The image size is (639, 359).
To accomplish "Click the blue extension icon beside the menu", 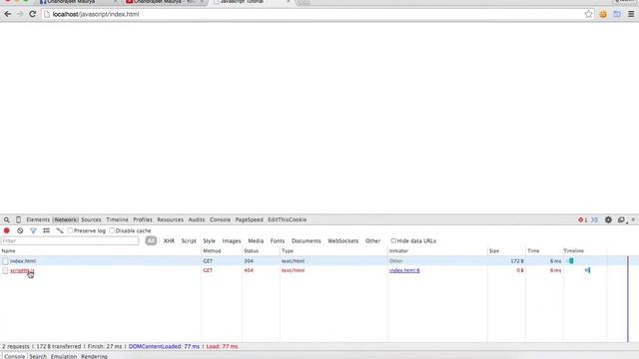I will pos(617,14).
